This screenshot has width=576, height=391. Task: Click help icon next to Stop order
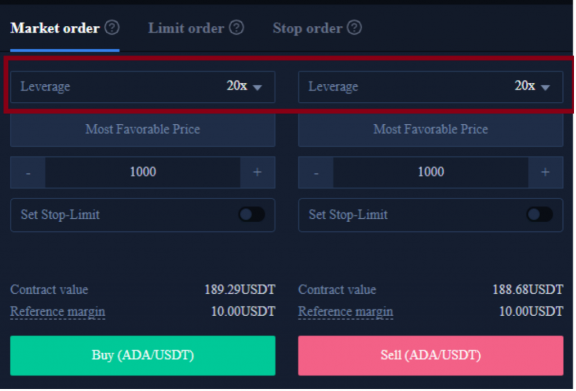pos(354,28)
